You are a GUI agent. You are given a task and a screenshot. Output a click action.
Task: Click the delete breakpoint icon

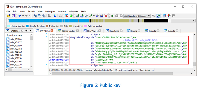click(173, 16)
